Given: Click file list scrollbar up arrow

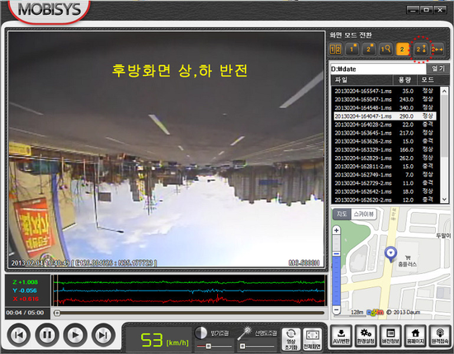Looking at the screenshot, I should (444, 91).
